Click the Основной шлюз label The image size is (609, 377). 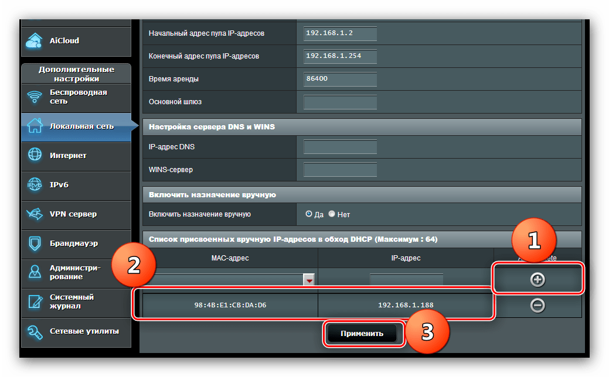tap(175, 102)
